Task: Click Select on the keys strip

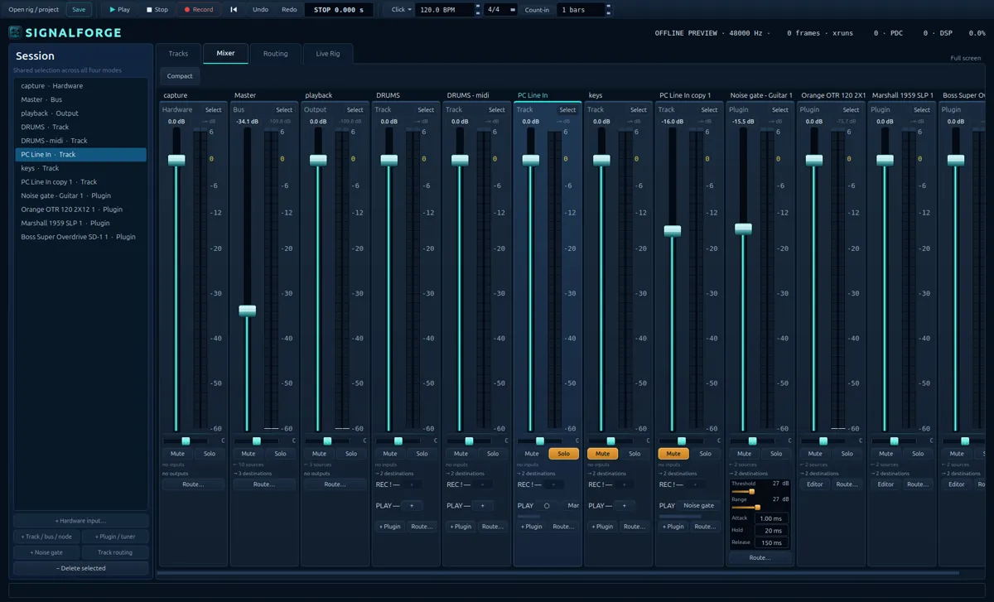Action: (639, 110)
